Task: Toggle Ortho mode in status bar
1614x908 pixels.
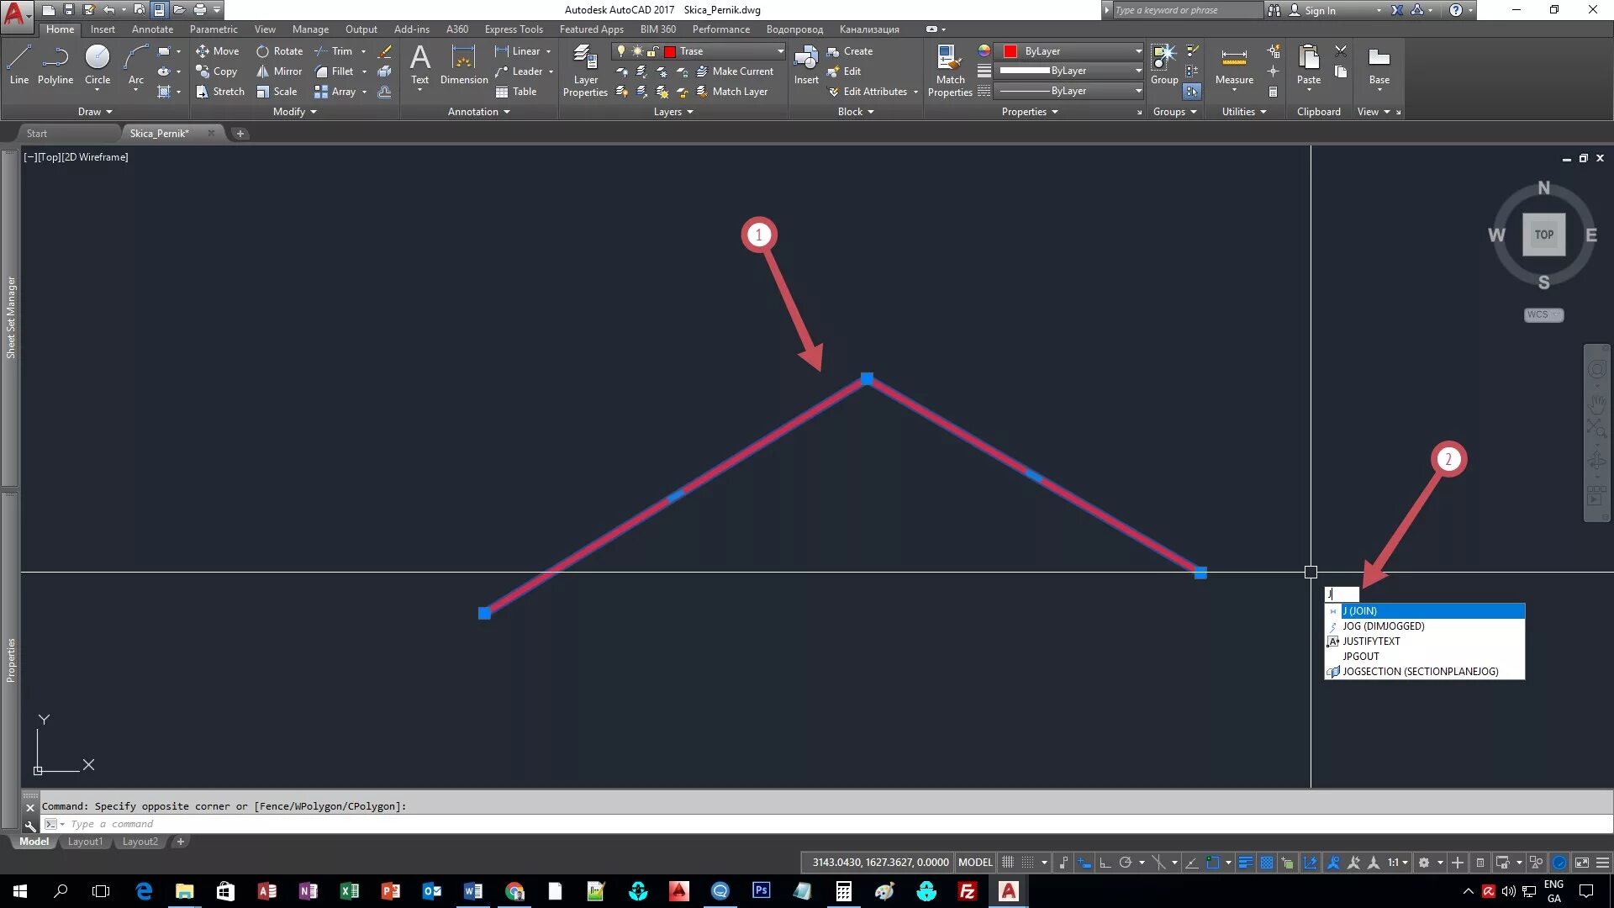Action: click(x=1105, y=863)
